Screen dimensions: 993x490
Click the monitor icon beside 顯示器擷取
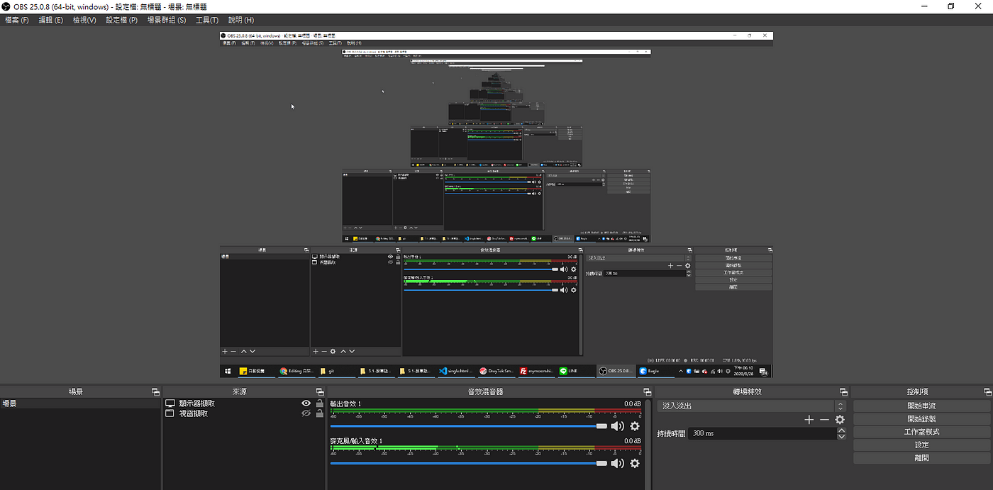click(170, 403)
